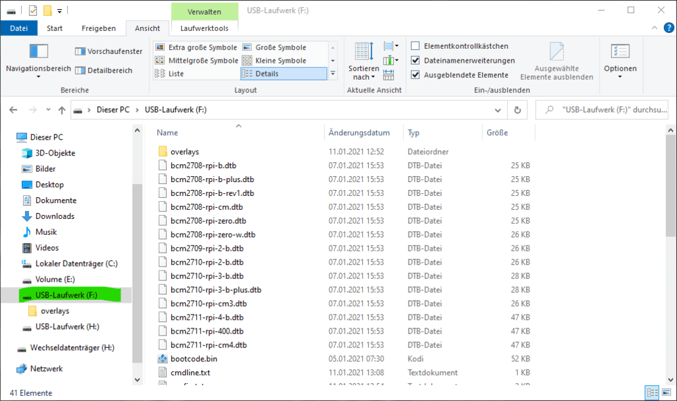Viewport: 677px width, 401px height.
Task: Toggle the Vorschaufenster preview pane button
Action: [x=108, y=51]
